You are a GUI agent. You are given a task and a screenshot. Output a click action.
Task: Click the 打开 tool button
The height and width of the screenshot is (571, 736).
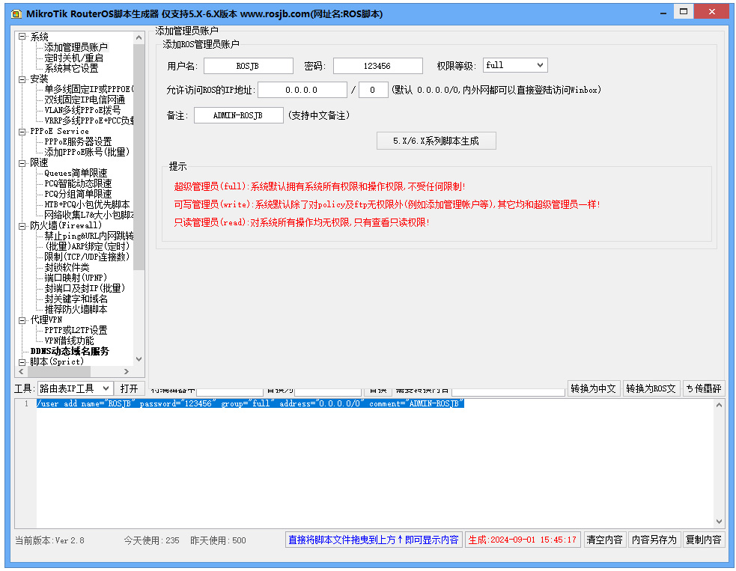coord(129,388)
